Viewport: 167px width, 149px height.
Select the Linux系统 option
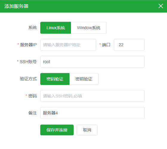pyautogui.click(x=55, y=28)
